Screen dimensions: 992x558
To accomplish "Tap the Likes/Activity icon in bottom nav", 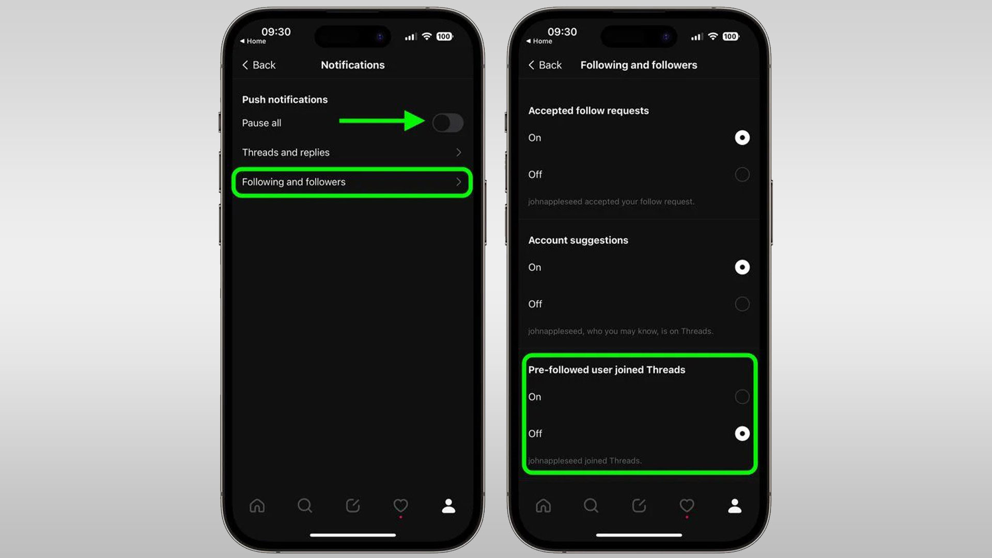I will click(x=400, y=505).
